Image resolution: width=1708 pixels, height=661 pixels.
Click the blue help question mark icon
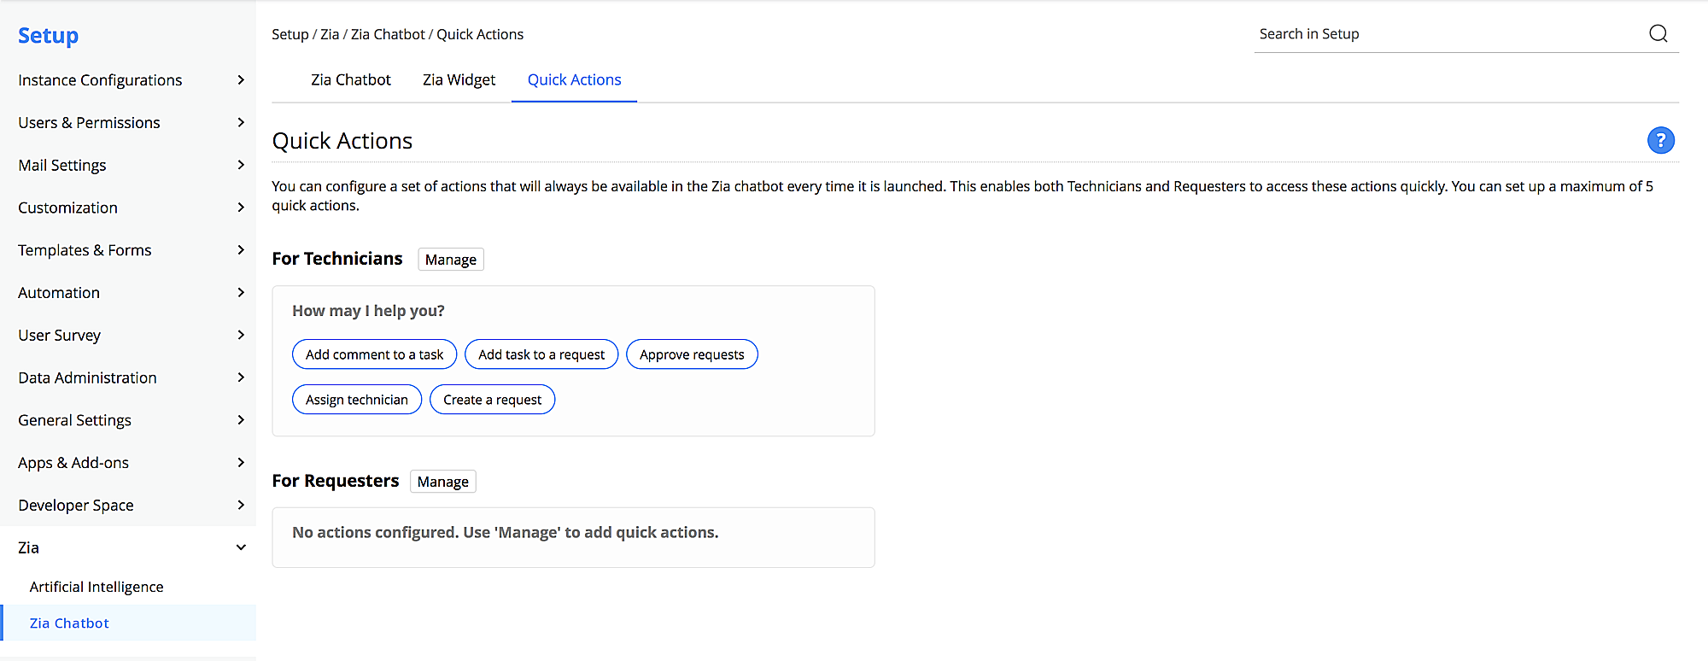[1660, 140]
